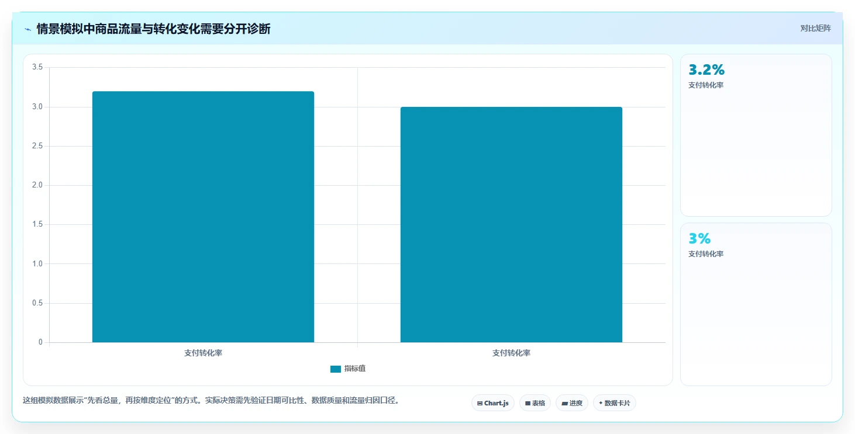Click the 1.5 y-axis tick label
The width and height of the screenshot is (855, 434).
click(37, 224)
